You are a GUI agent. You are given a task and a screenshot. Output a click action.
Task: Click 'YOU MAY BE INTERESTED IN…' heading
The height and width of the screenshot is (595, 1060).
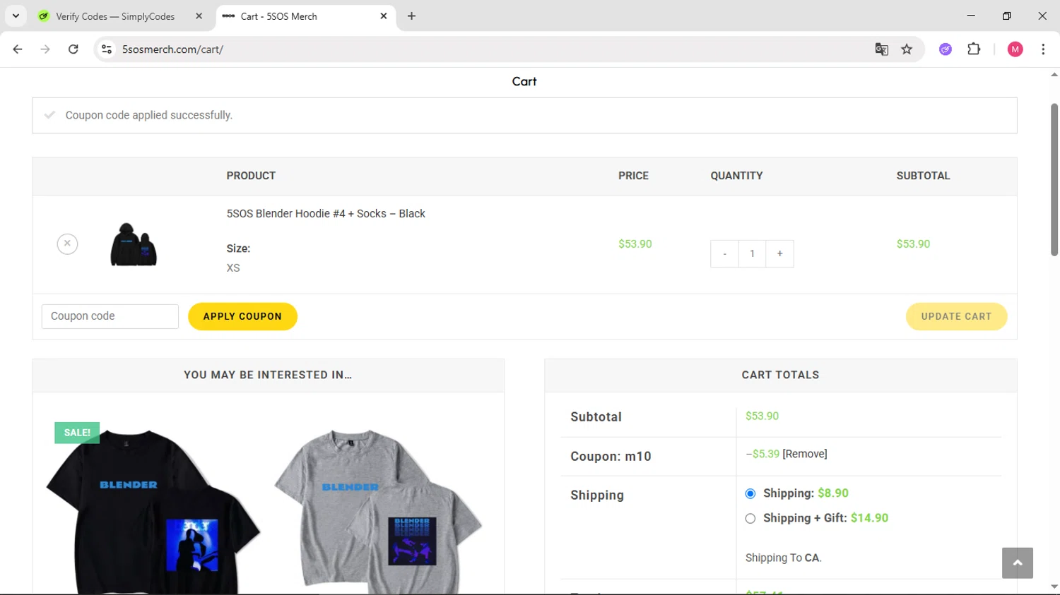pyautogui.click(x=268, y=375)
